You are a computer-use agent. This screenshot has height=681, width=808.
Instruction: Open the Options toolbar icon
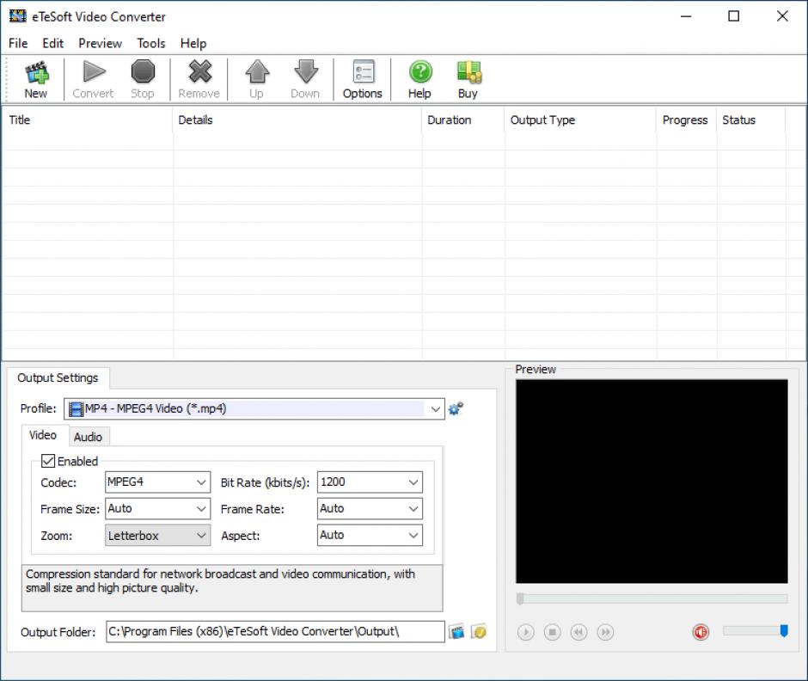tap(363, 79)
